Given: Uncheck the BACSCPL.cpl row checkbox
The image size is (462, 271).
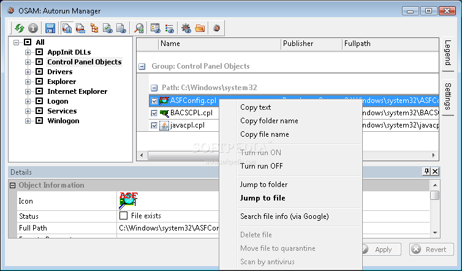Looking at the screenshot, I should click(154, 113).
